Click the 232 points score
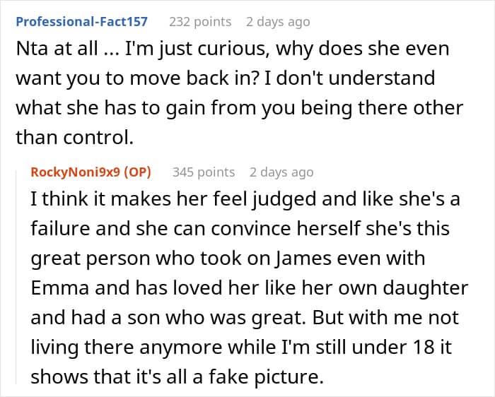Viewport: 495px width, 397px height. pyautogui.click(x=200, y=22)
